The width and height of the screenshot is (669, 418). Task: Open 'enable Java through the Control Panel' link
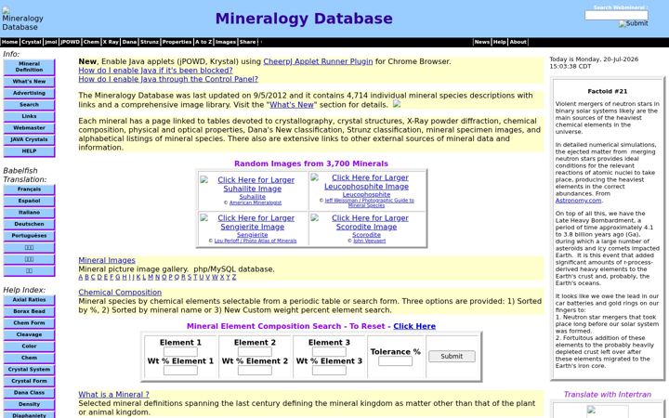[x=168, y=79]
